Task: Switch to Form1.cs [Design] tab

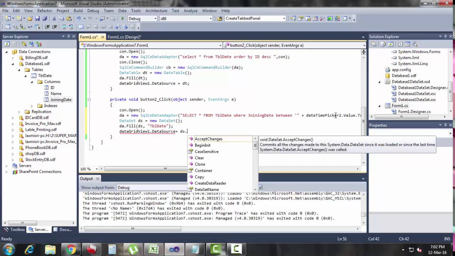Action: [124, 37]
